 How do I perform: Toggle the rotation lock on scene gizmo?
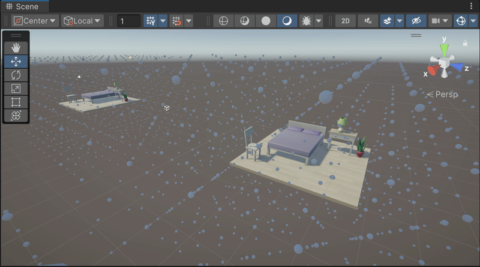click(464, 43)
